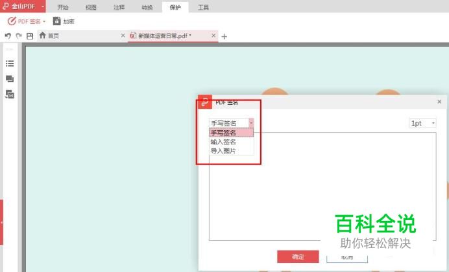Expand the left side panel handle

(x=1, y=222)
